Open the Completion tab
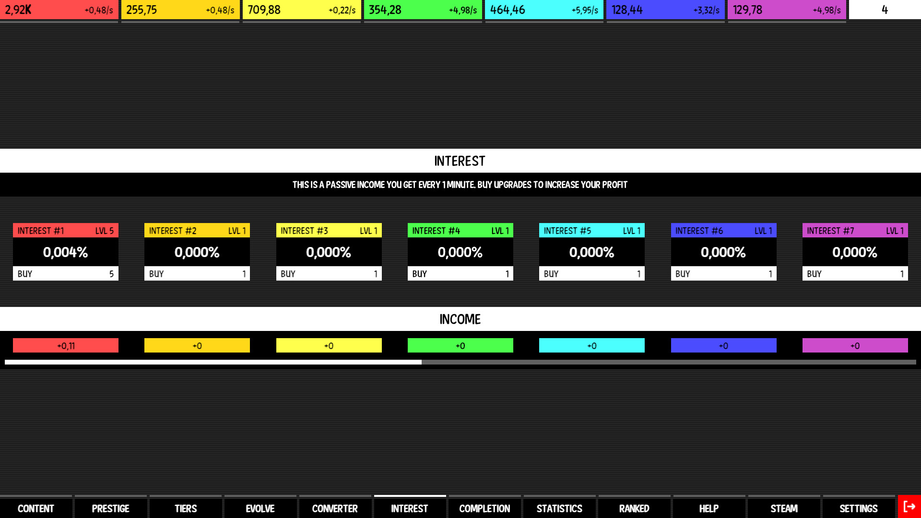The height and width of the screenshot is (518, 921). click(485, 508)
